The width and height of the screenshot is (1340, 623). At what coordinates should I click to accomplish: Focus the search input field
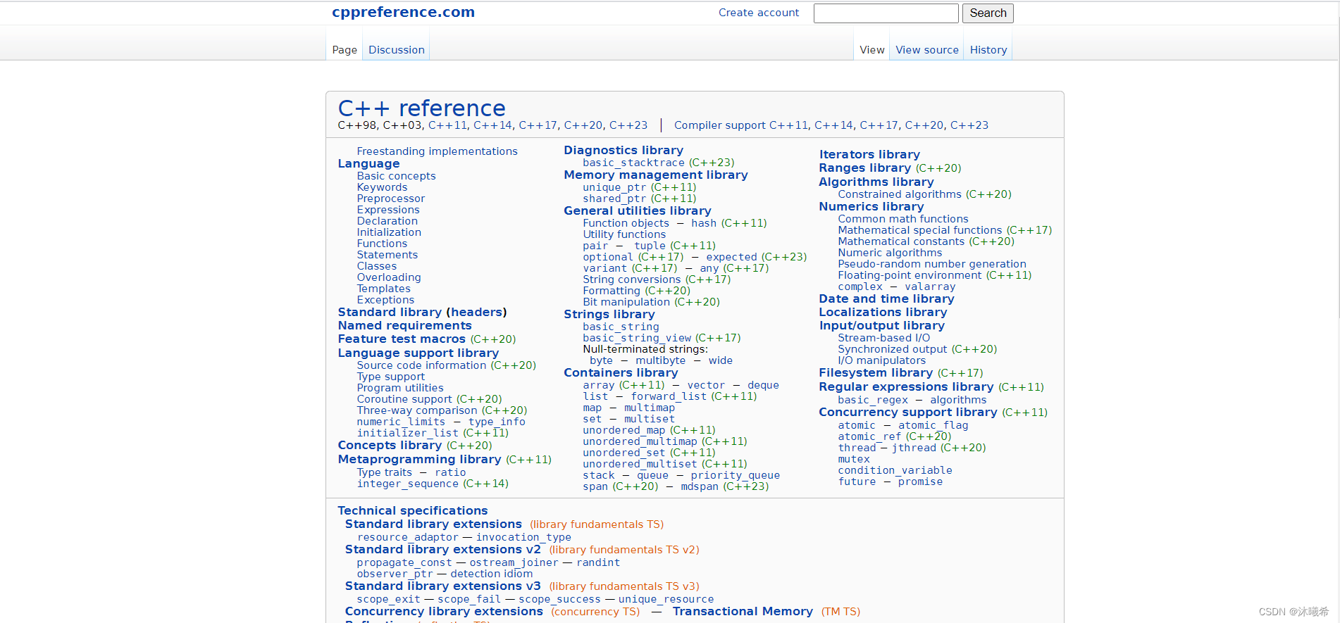point(886,13)
